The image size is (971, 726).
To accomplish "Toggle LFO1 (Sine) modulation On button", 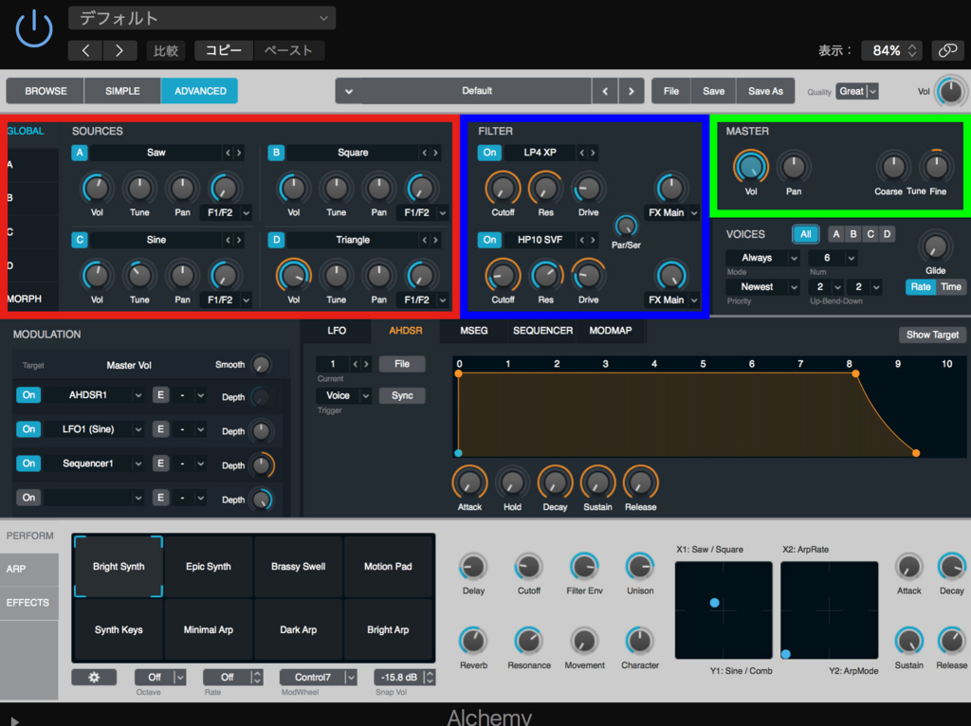I will click(28, 429).
